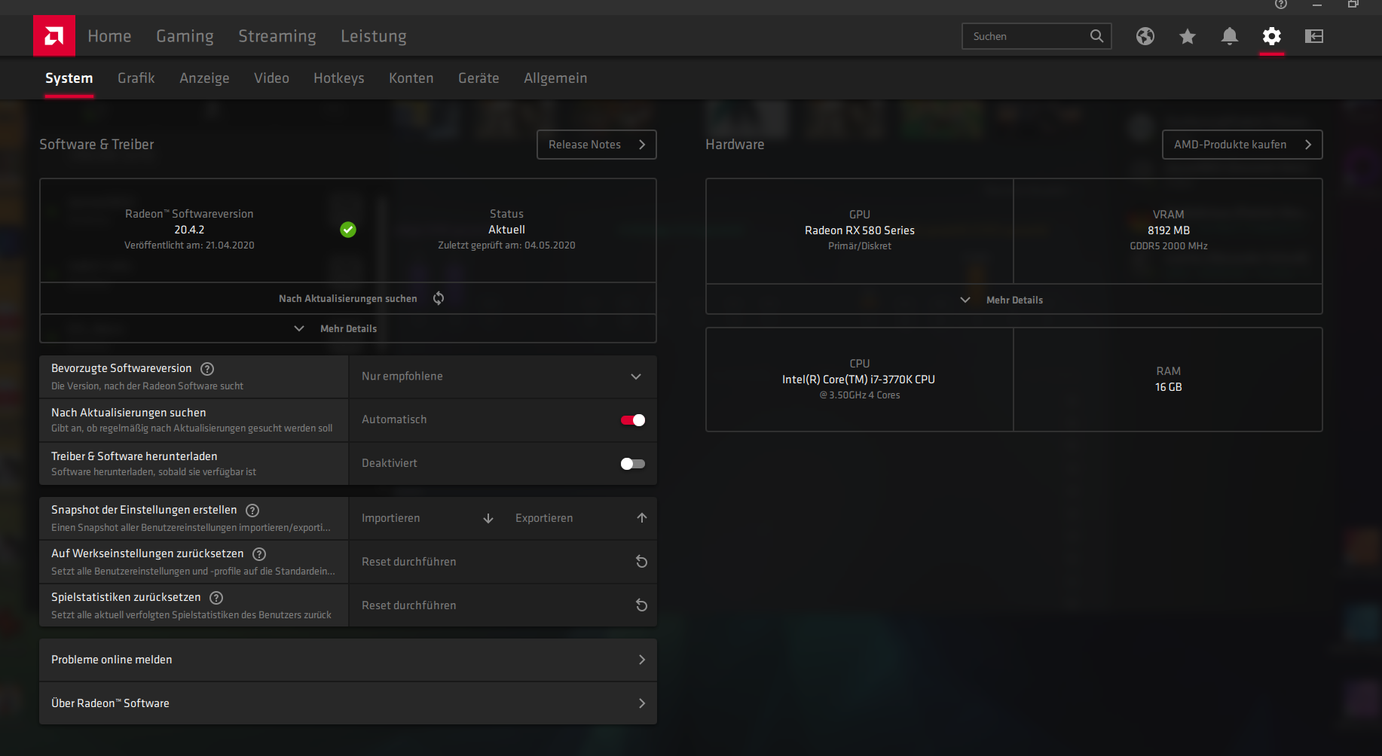Switch to Gaming tab
This screenshot has width=1382, height=756.
pyautogui.click(x=185, y=36)
